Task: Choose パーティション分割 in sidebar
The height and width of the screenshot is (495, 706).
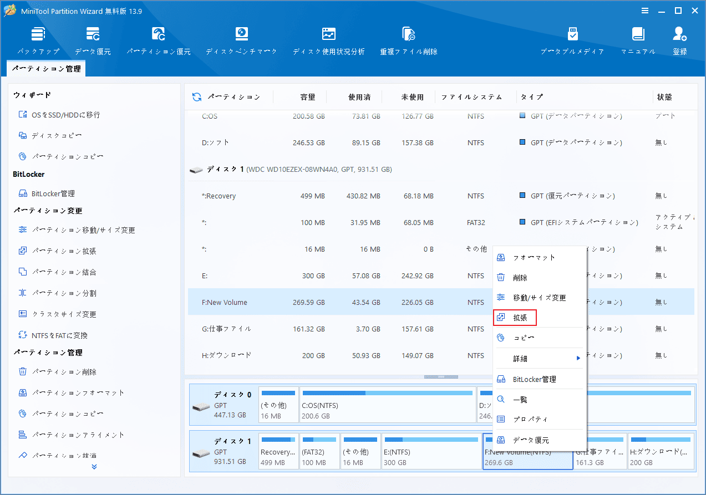Action: point(57,293)
